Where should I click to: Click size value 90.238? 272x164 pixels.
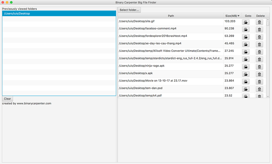coord(229,28)
